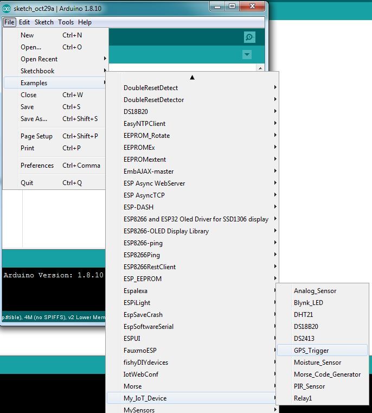Expand EEPROMEx examples
The height and width of the screenshot is (413, 372).
[192, 147]
